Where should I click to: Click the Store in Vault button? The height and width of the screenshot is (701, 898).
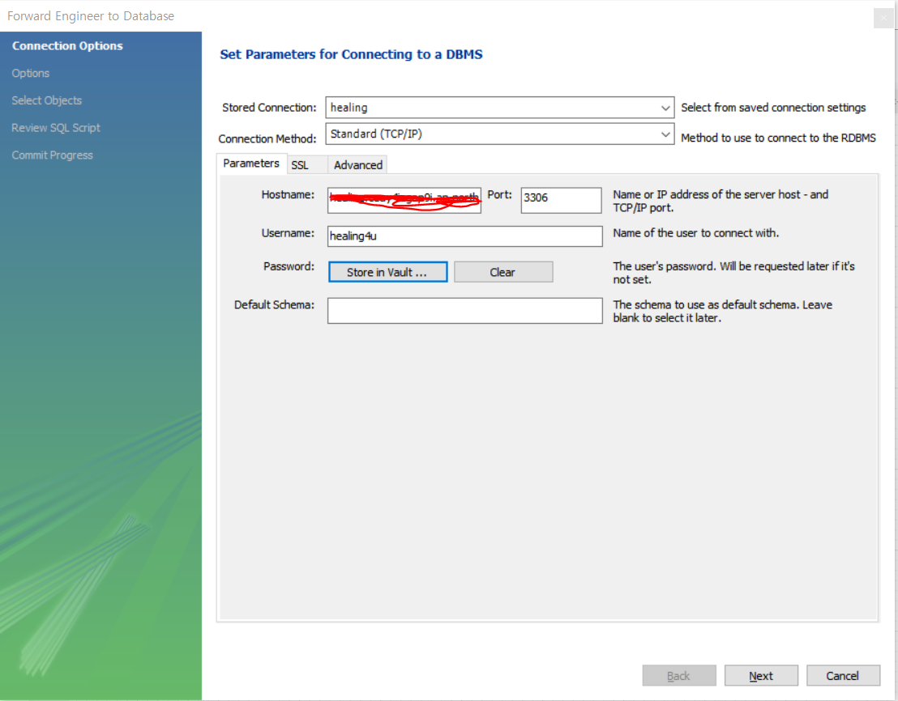[387, 272]
